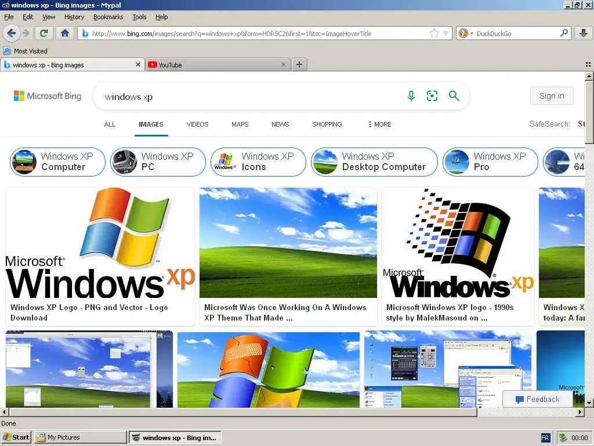Click the Bing search magnifier icon
This screenshot has height=446, width=594.
(x=454, y=96)
